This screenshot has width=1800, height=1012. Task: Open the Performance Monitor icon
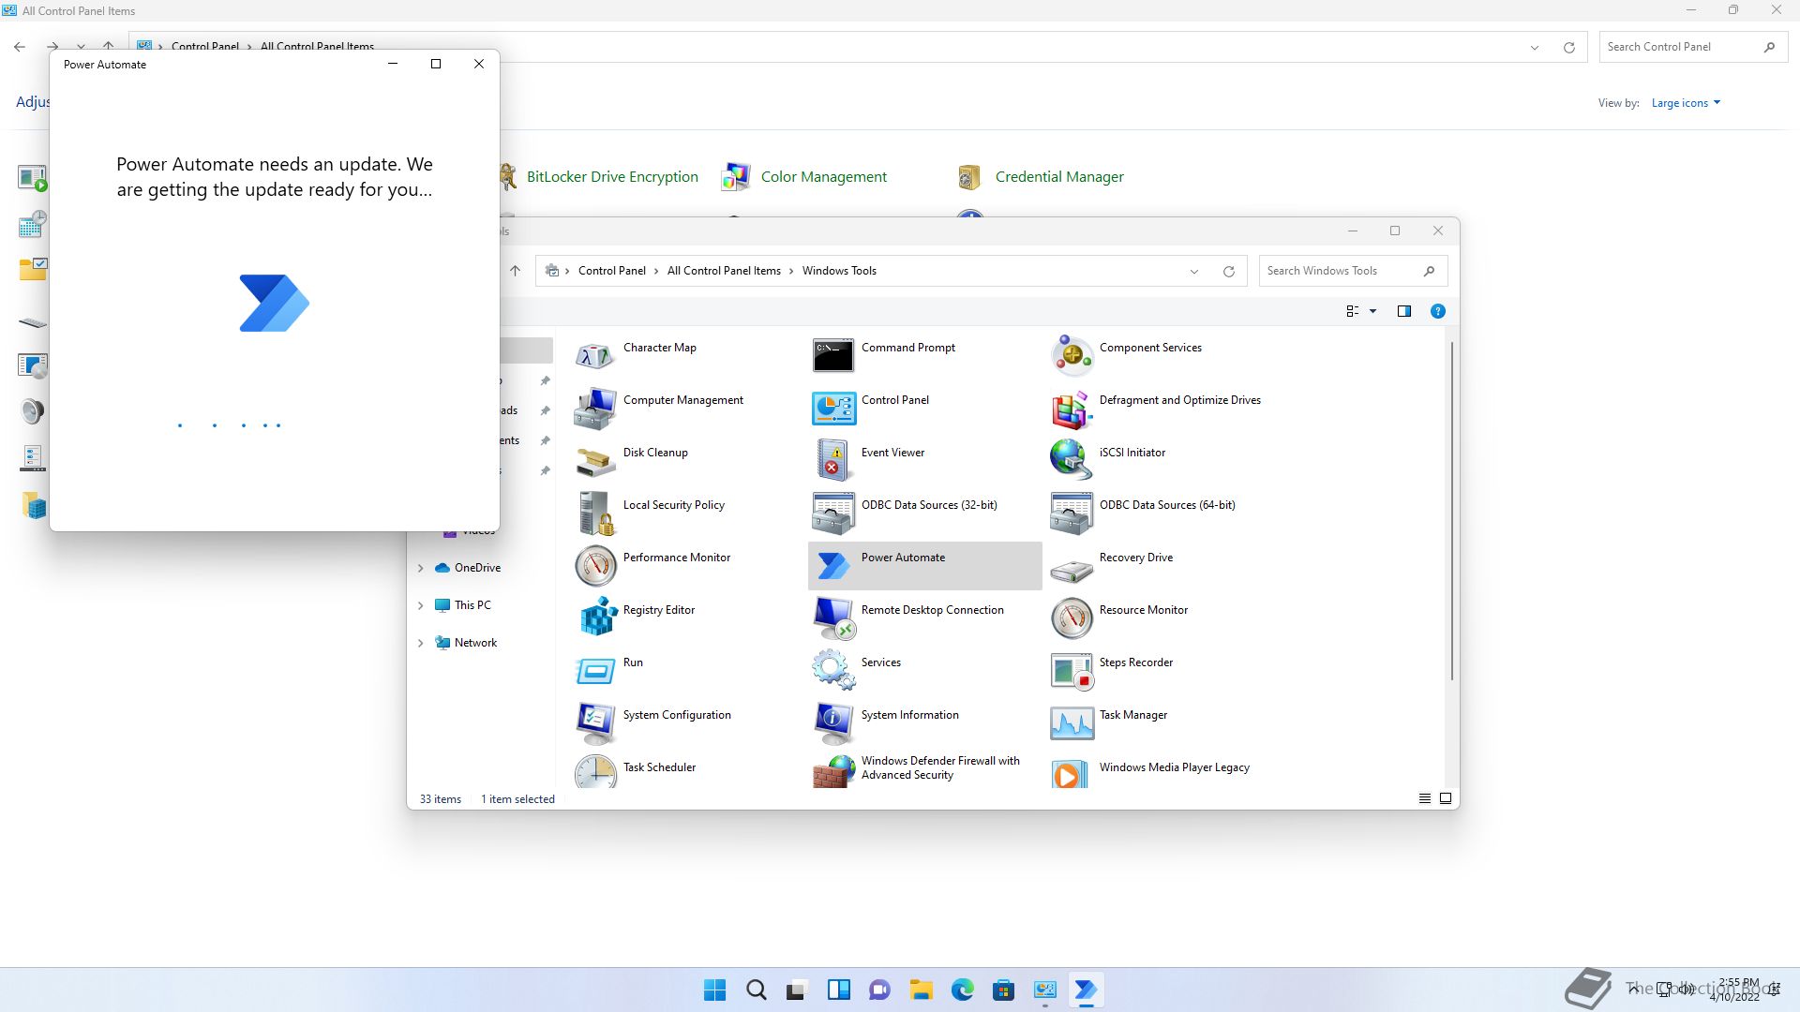tap(594, 566)
